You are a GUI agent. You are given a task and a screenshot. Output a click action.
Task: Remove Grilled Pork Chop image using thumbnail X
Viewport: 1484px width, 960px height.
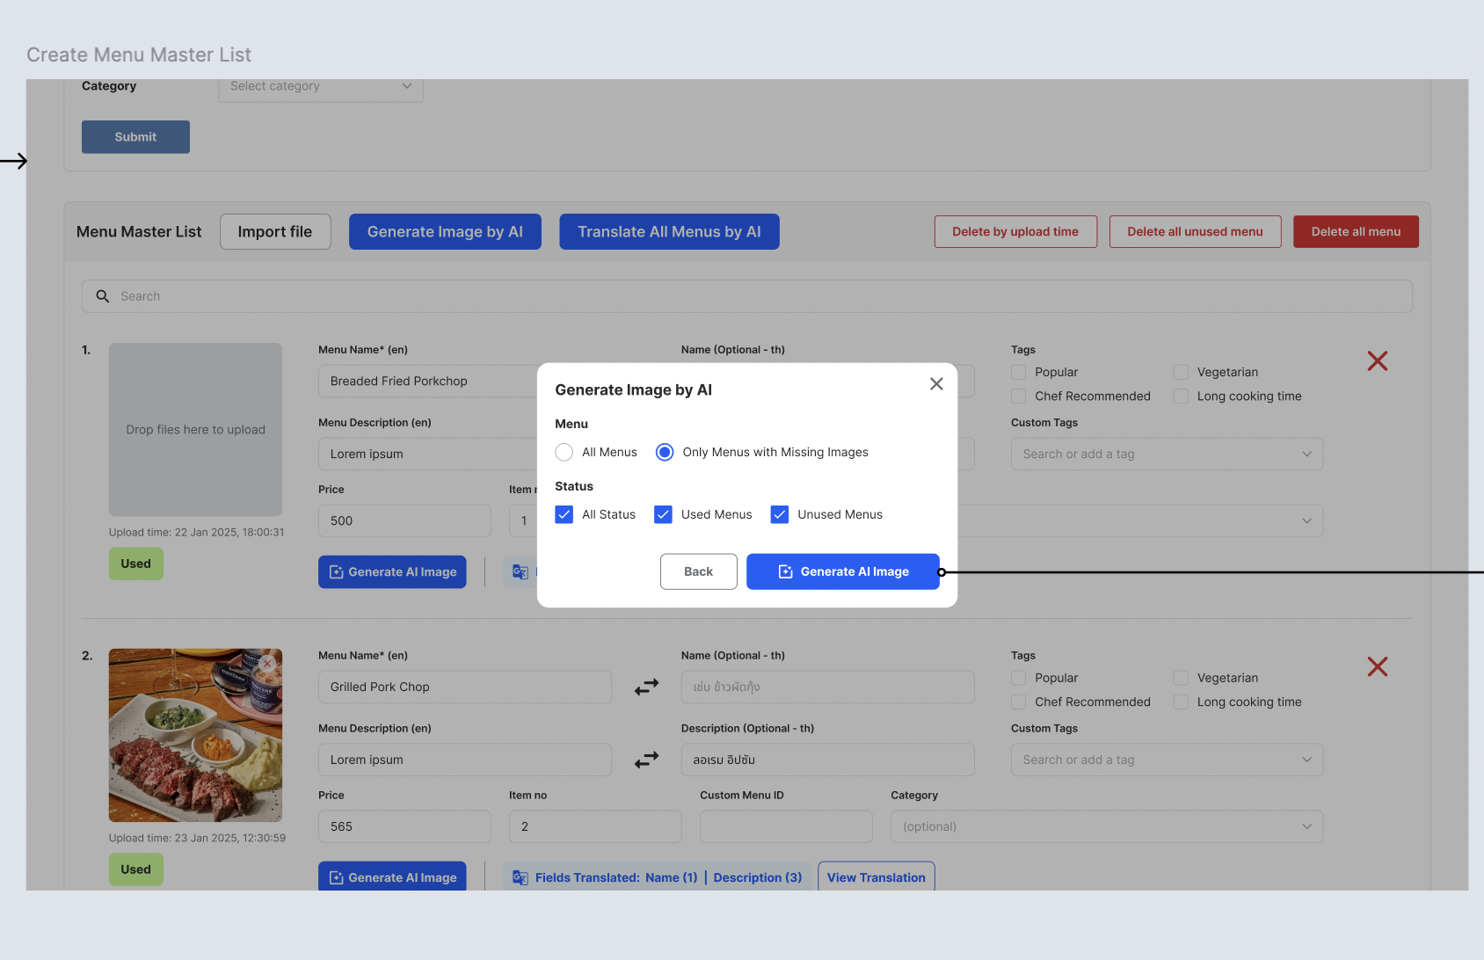pos(267,664)
